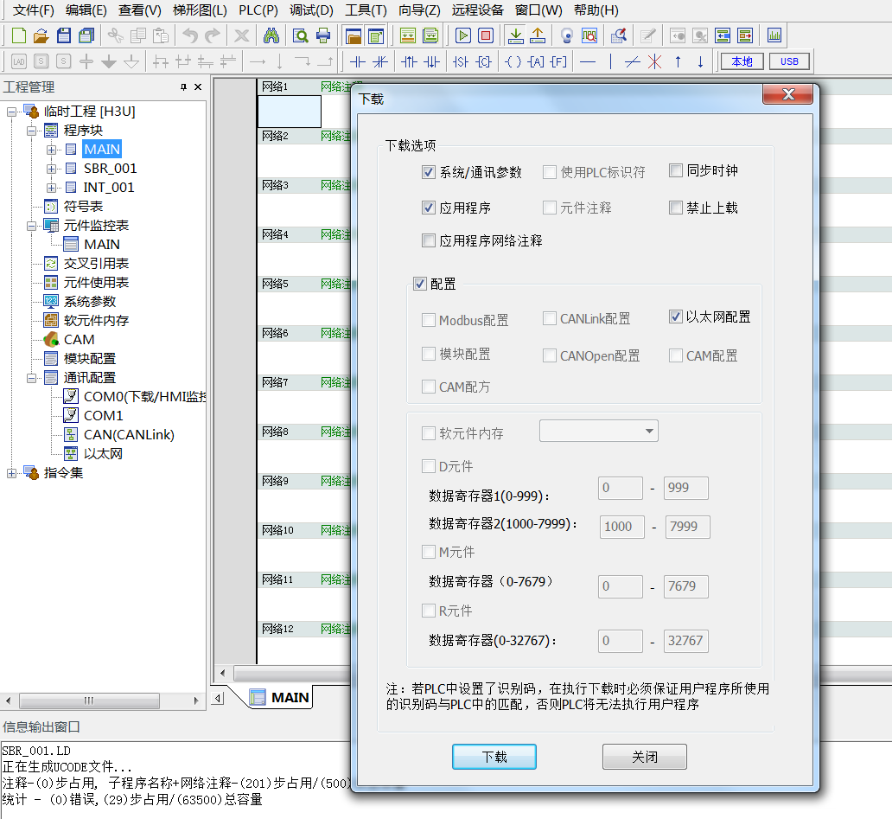Screen dimensions: 892x819
Task: Click the Run PLC green play icon
Action: [463, 35]
